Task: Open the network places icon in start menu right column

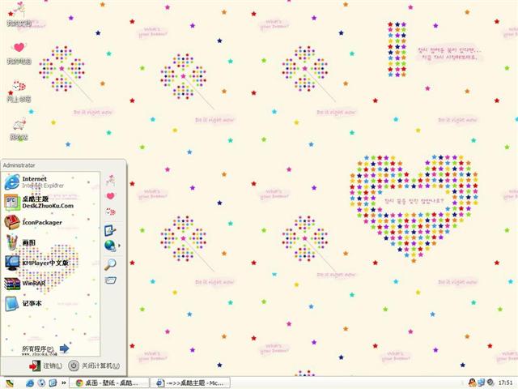Action: [111, 212]
